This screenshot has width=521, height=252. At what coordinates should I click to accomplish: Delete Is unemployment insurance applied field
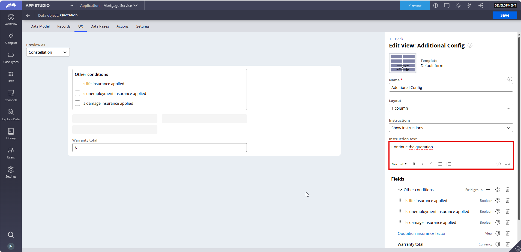[x=508, y=211]
